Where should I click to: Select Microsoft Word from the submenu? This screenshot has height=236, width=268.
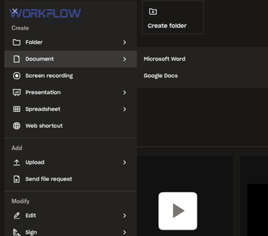click(165, 59)
